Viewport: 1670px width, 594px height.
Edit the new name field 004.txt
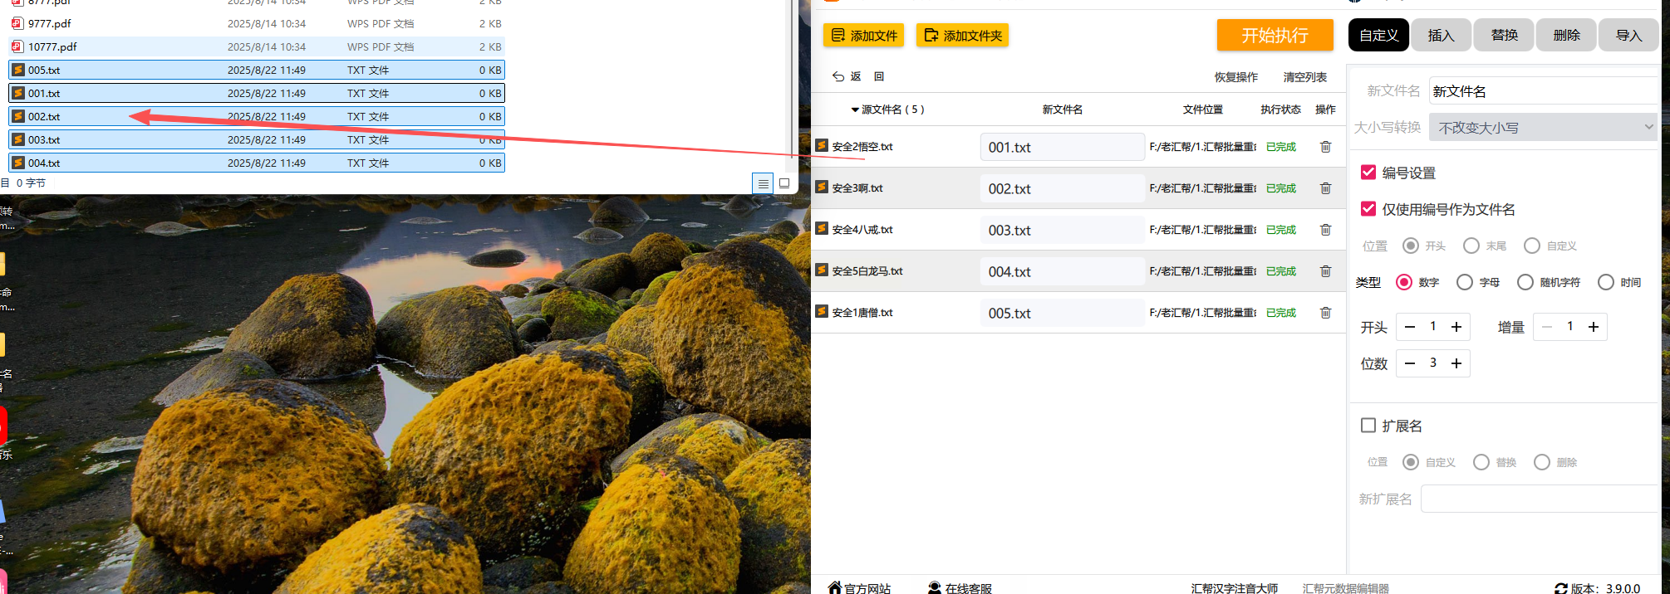[1063, 271]
